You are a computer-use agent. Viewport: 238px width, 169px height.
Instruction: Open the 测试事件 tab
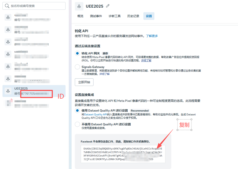coord(96,16)
